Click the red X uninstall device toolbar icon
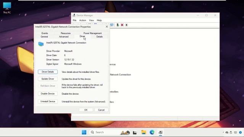This screenshot has width=244, height=137. pos(122,25)
